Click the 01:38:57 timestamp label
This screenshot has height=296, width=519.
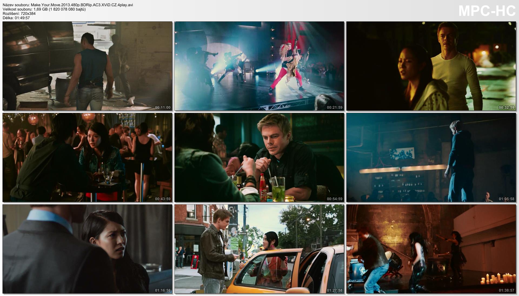(x=506, y=290)
